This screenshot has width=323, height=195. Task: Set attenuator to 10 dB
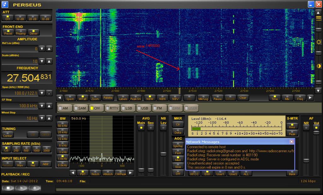[20, 18]
